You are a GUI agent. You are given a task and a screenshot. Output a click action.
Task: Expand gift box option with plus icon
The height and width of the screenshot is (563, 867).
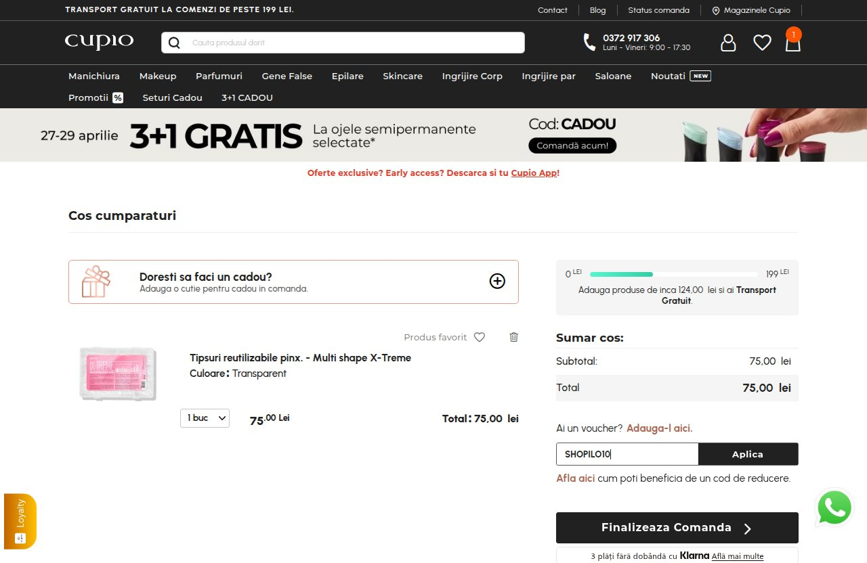click(x=497, y=281)
